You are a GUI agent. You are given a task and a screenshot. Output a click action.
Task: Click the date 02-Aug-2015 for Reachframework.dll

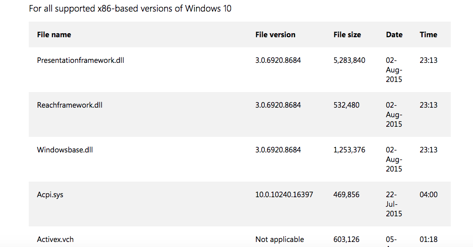[x=394, y=115]
